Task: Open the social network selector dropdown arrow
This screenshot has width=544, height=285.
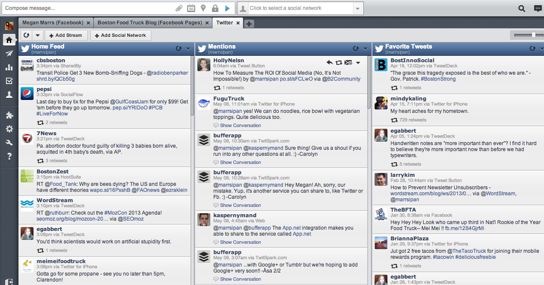Action: tap(357, 8)
